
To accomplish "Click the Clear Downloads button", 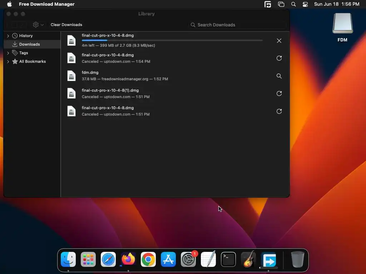I will tap(66, 25).
